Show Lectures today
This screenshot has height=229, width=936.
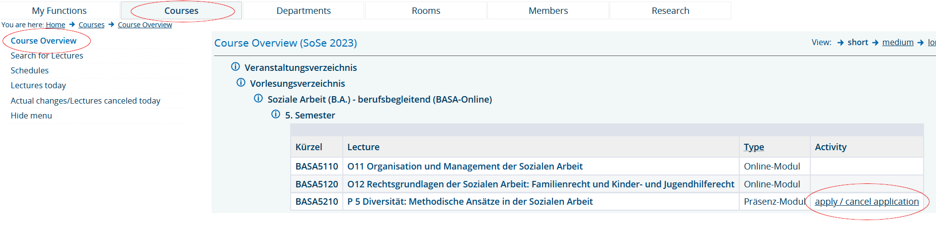(x=38, y=85)
